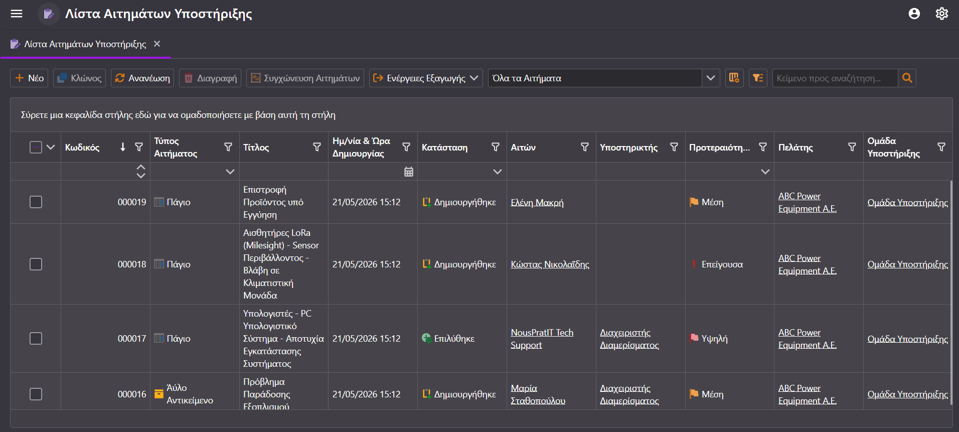Sort by the Κωδικός column arrow
The width and height of the screenshot is (959, 432).
click(123, 147)
